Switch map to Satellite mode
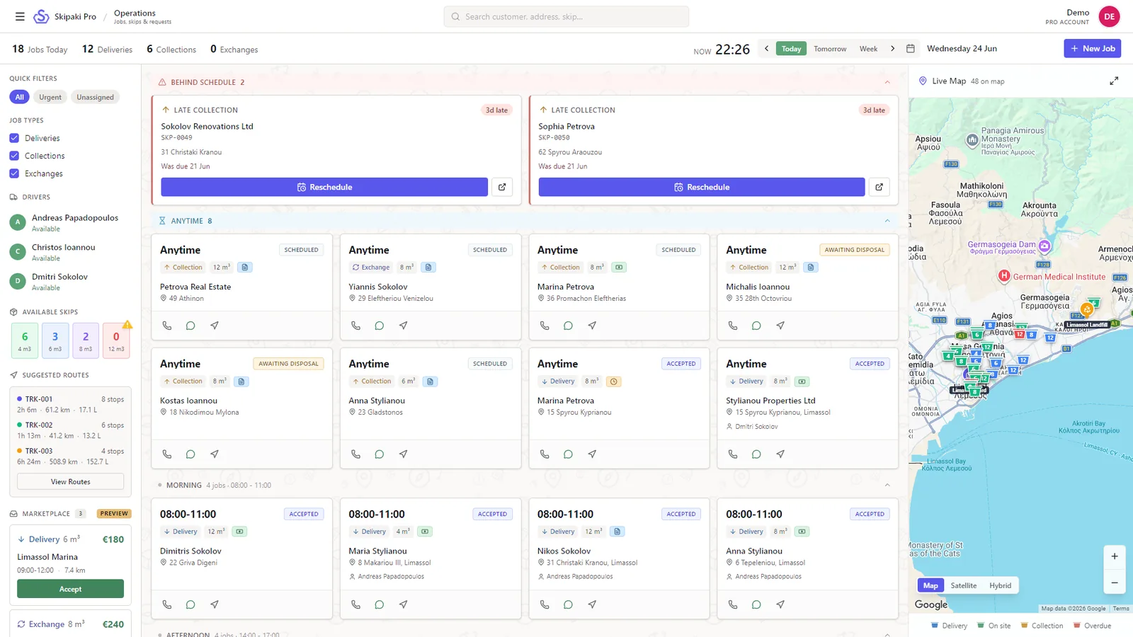 pyautogui.click(x=963, y=585)
